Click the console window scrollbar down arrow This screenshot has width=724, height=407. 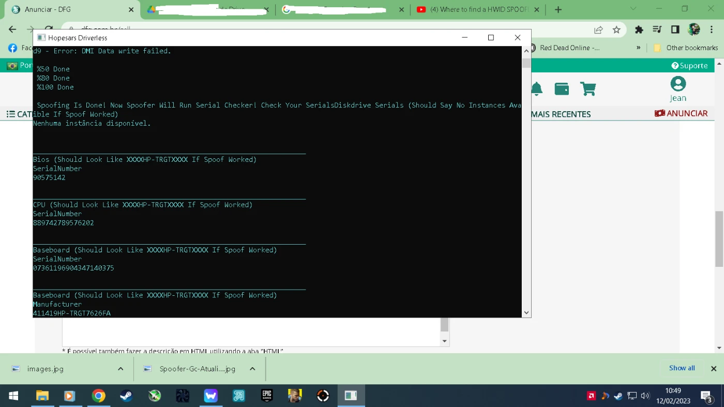point(526,312)
